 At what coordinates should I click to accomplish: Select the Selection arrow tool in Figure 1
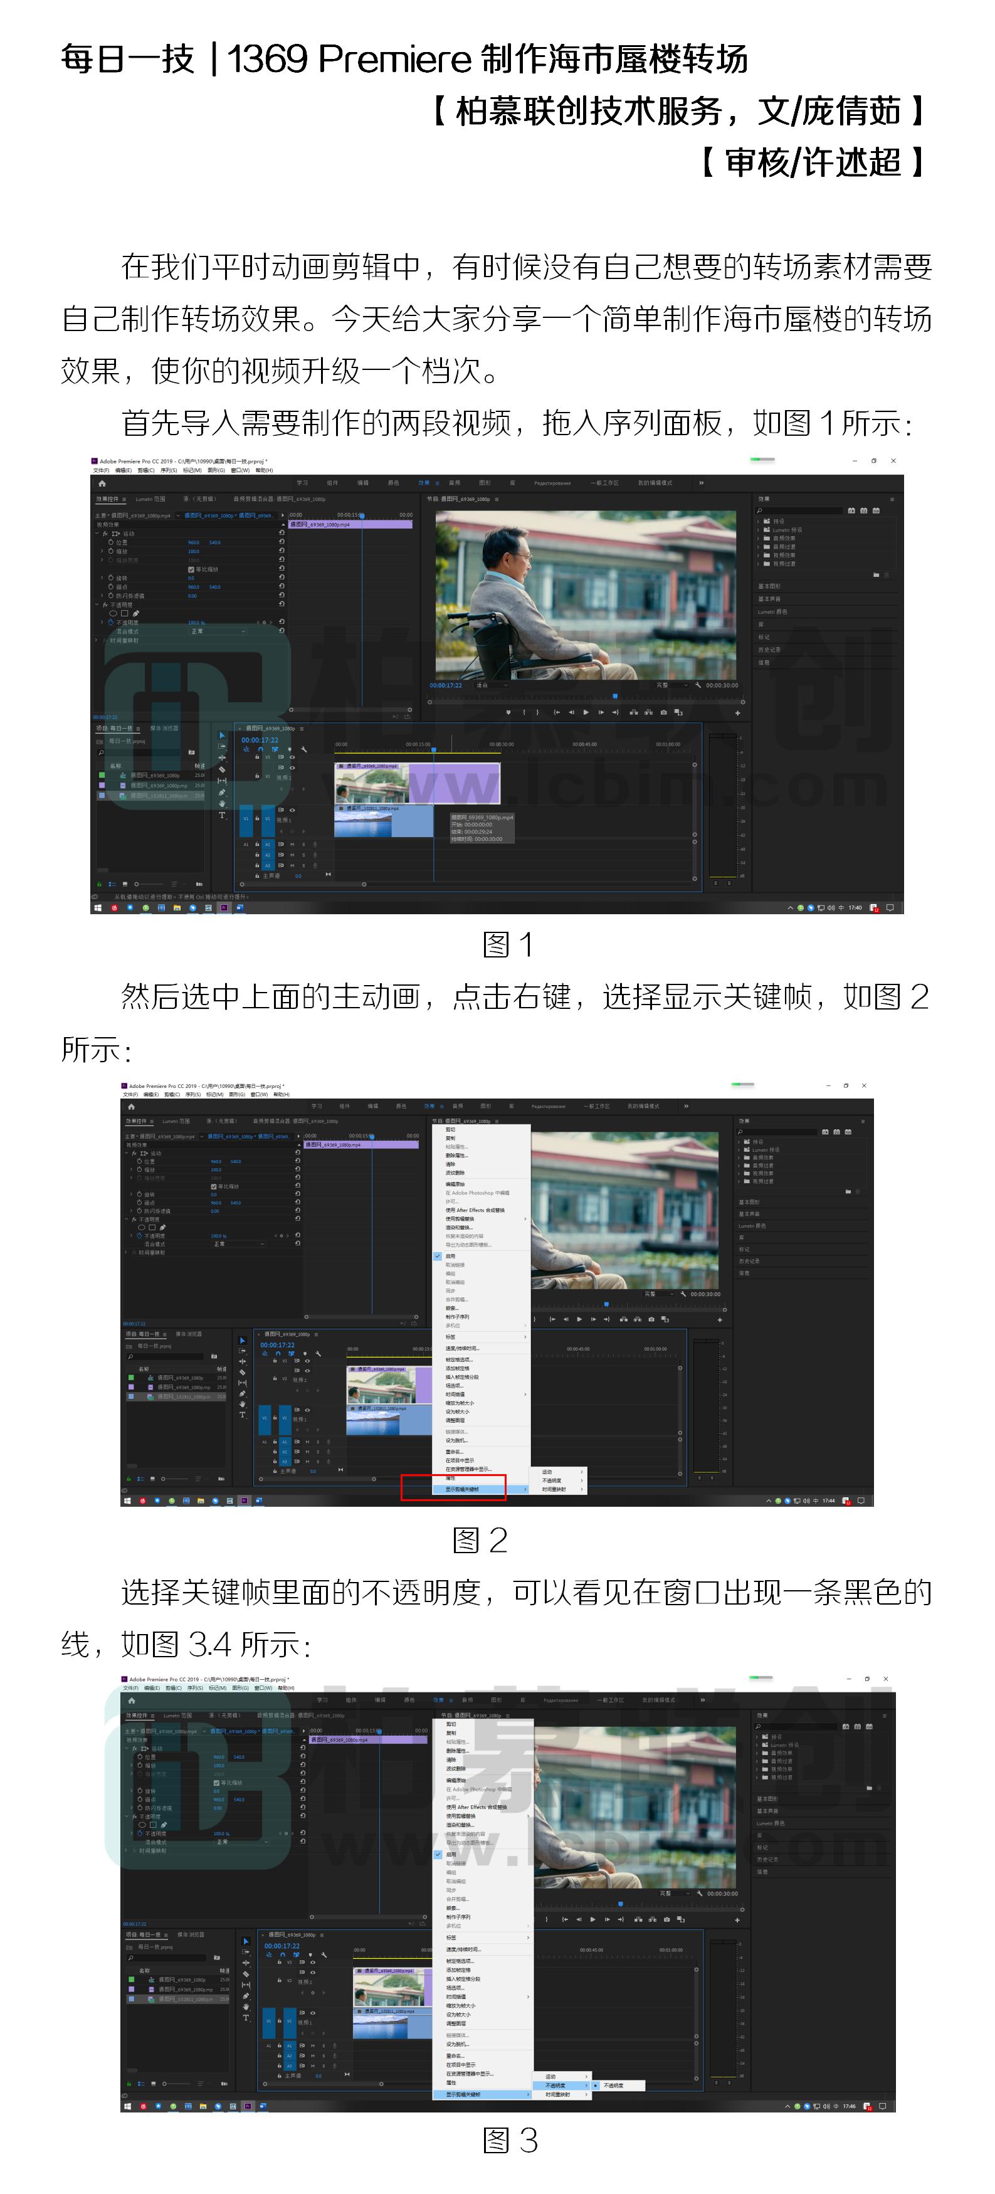point(223,736)
